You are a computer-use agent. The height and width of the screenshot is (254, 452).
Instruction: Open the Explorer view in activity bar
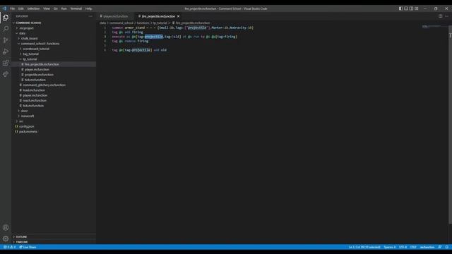point(6,18)
